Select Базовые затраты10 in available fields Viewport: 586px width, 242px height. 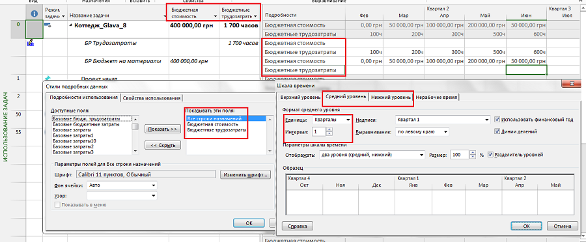(x=74, y=141)
